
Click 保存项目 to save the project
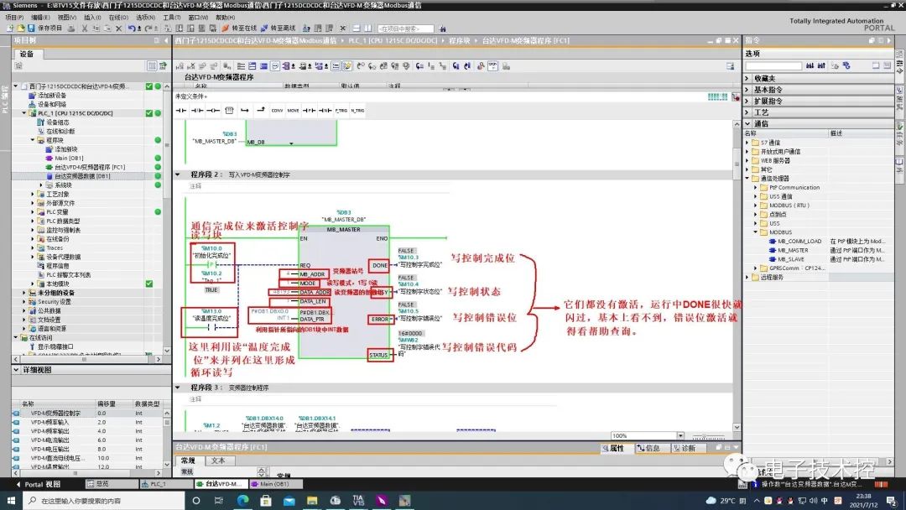45,28
